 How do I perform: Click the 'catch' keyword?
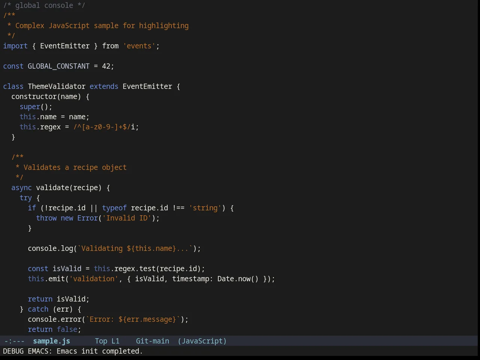38,309
